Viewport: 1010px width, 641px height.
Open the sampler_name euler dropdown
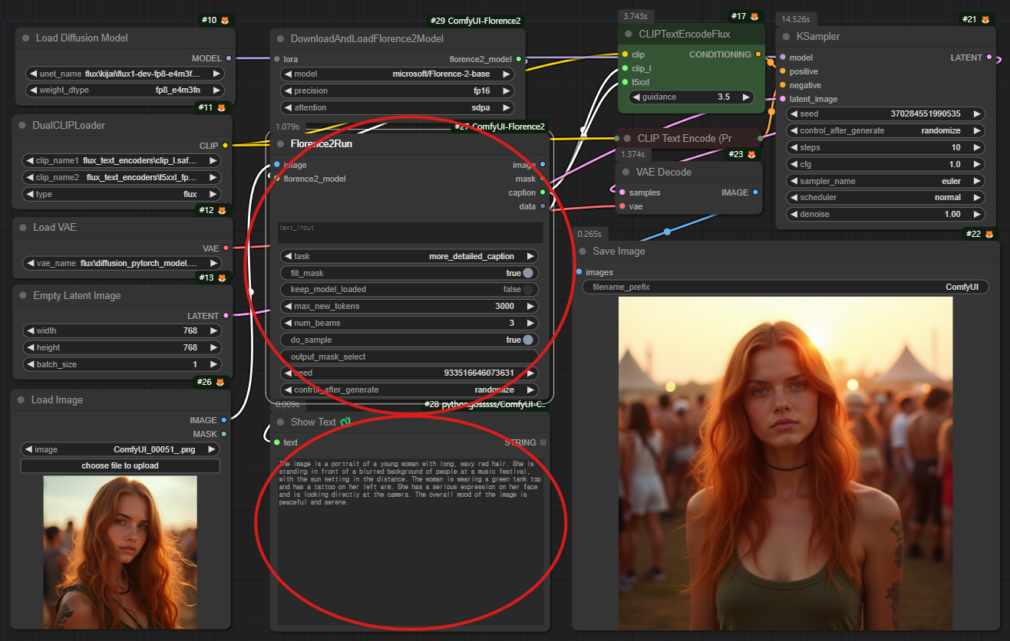click(885, 181)
